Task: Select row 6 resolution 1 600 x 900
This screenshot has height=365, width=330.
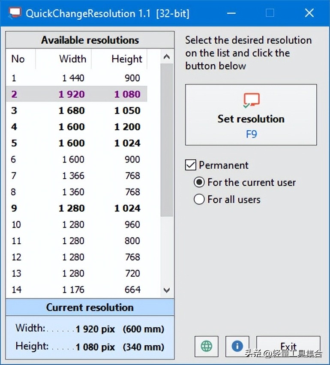Action: [x=76, y=159]
